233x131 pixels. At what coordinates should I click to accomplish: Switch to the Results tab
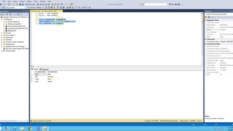(x=35, y=70)
